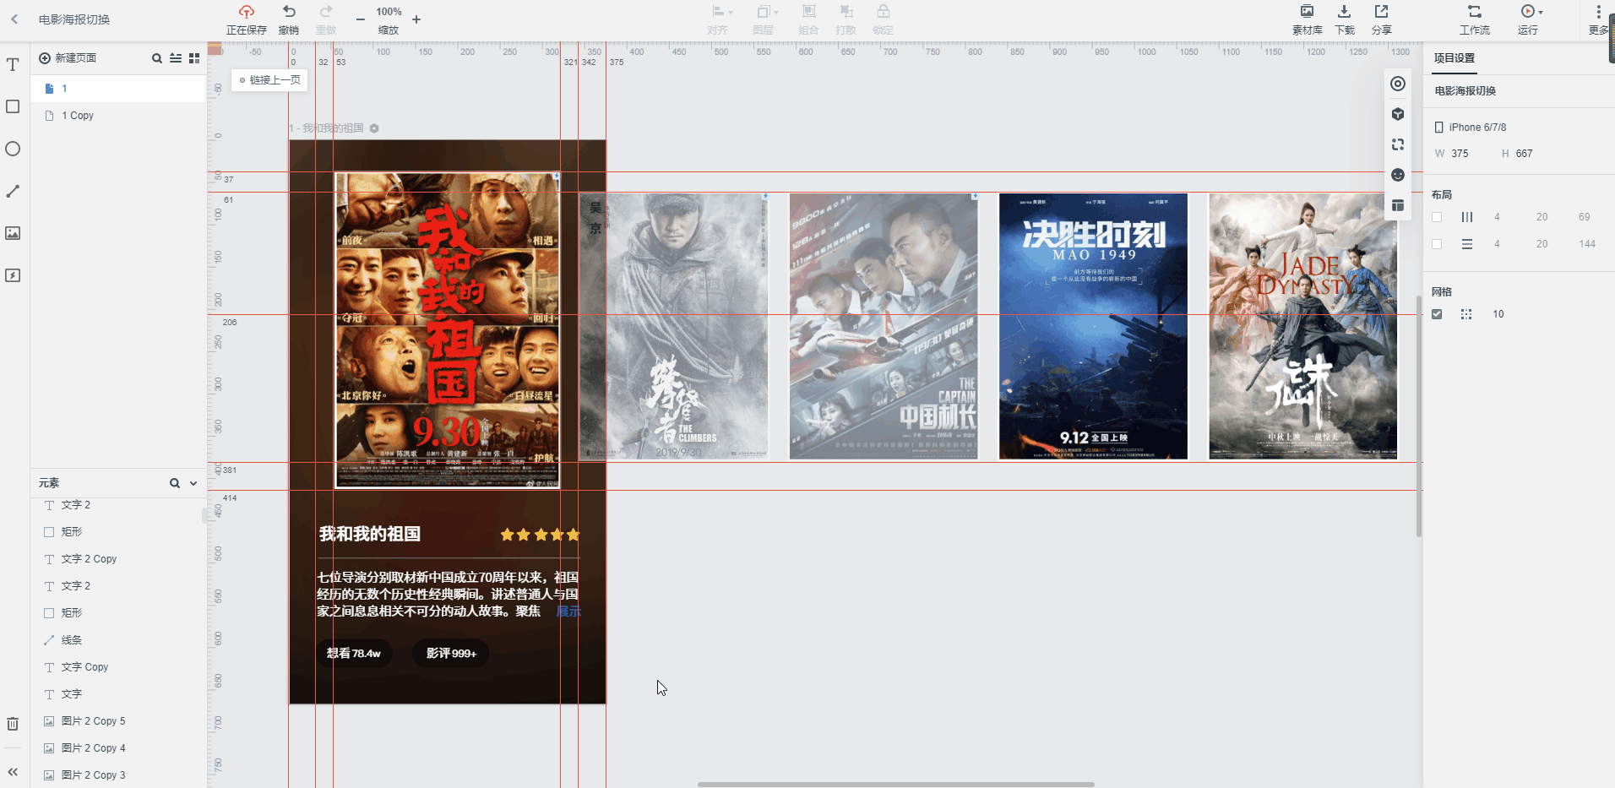This screenshot has height=788, width=1615.
Task: Select the 1 Copy page
Action: click(118, 116)
